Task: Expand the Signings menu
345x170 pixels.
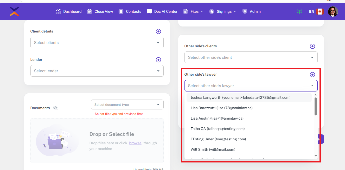Action: click(223, 11)
